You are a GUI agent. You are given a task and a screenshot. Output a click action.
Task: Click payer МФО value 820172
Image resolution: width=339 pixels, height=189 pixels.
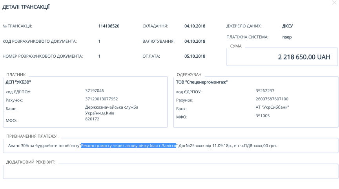(x=92, y=119)
